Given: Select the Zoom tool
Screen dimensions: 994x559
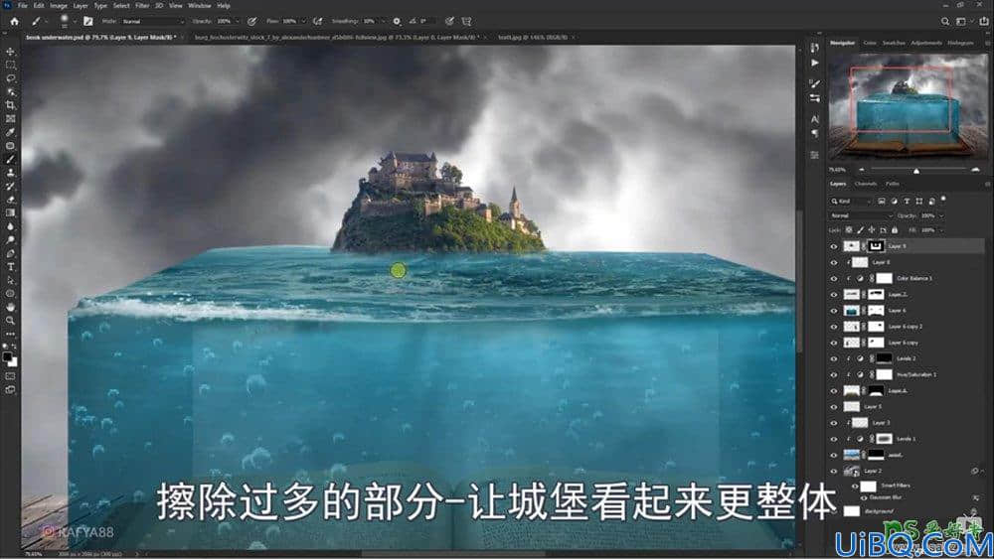Looking at the screenshot, I should pos(10,321).
